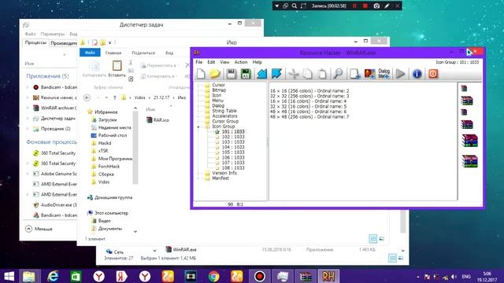Click the Cut scissors icon in Resource Hacker

[293, 74]
